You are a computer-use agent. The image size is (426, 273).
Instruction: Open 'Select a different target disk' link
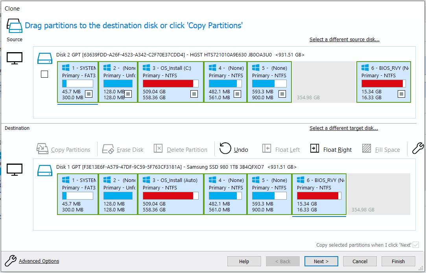coord(343,128)
